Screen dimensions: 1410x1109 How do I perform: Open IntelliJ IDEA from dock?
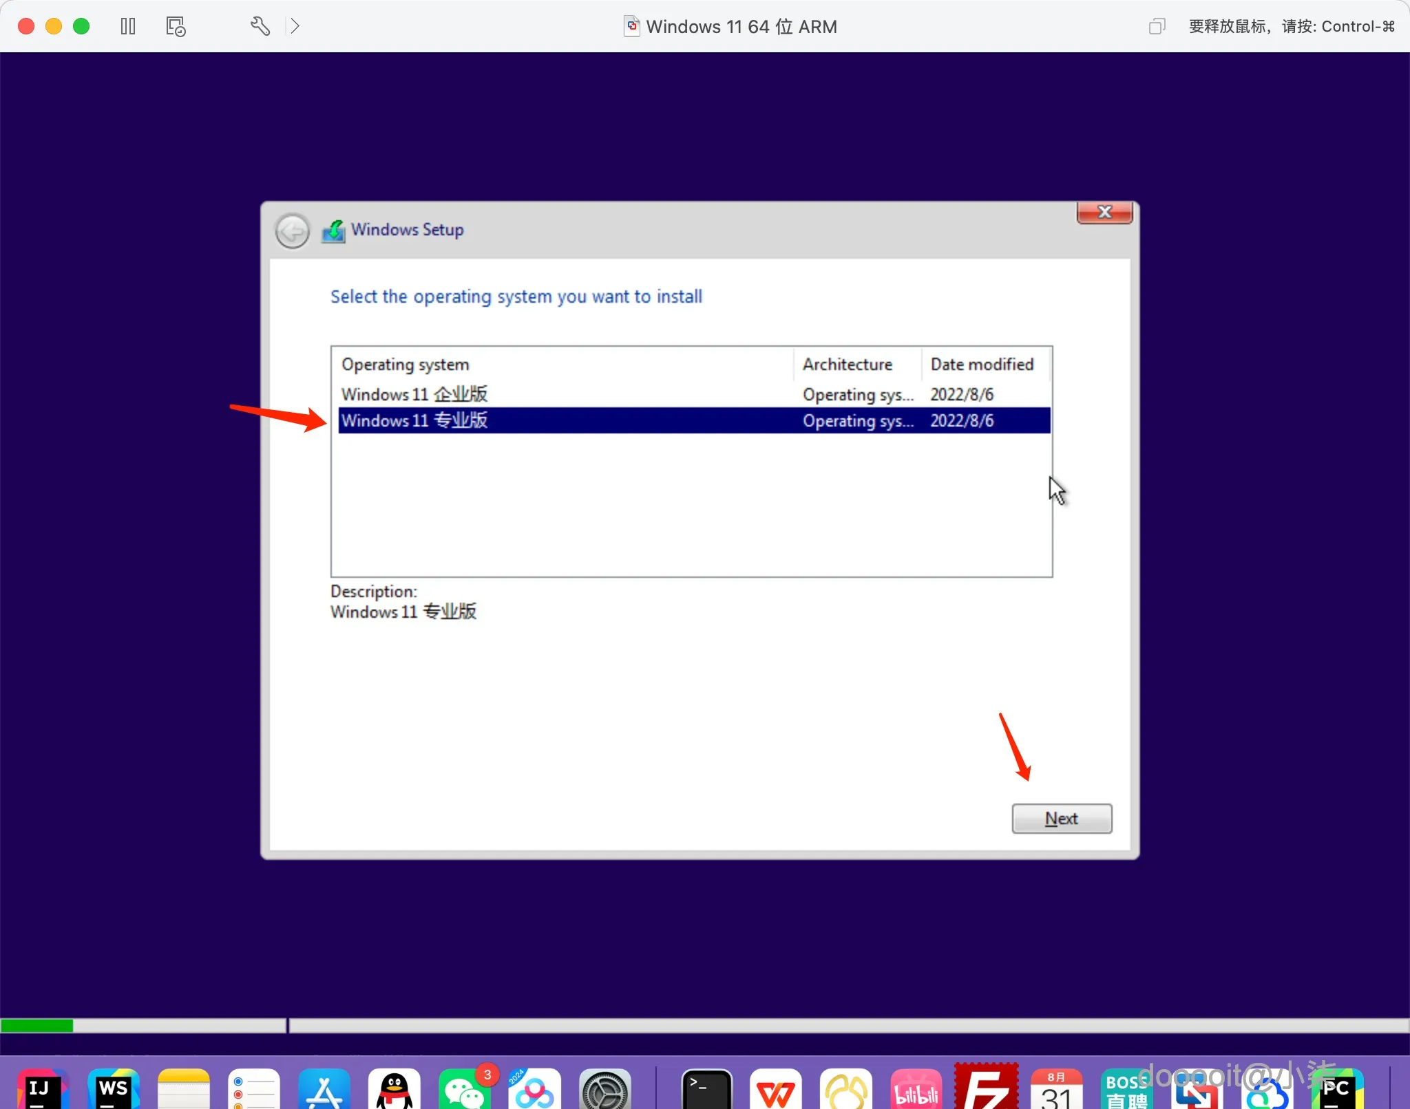coord(43,1090)
